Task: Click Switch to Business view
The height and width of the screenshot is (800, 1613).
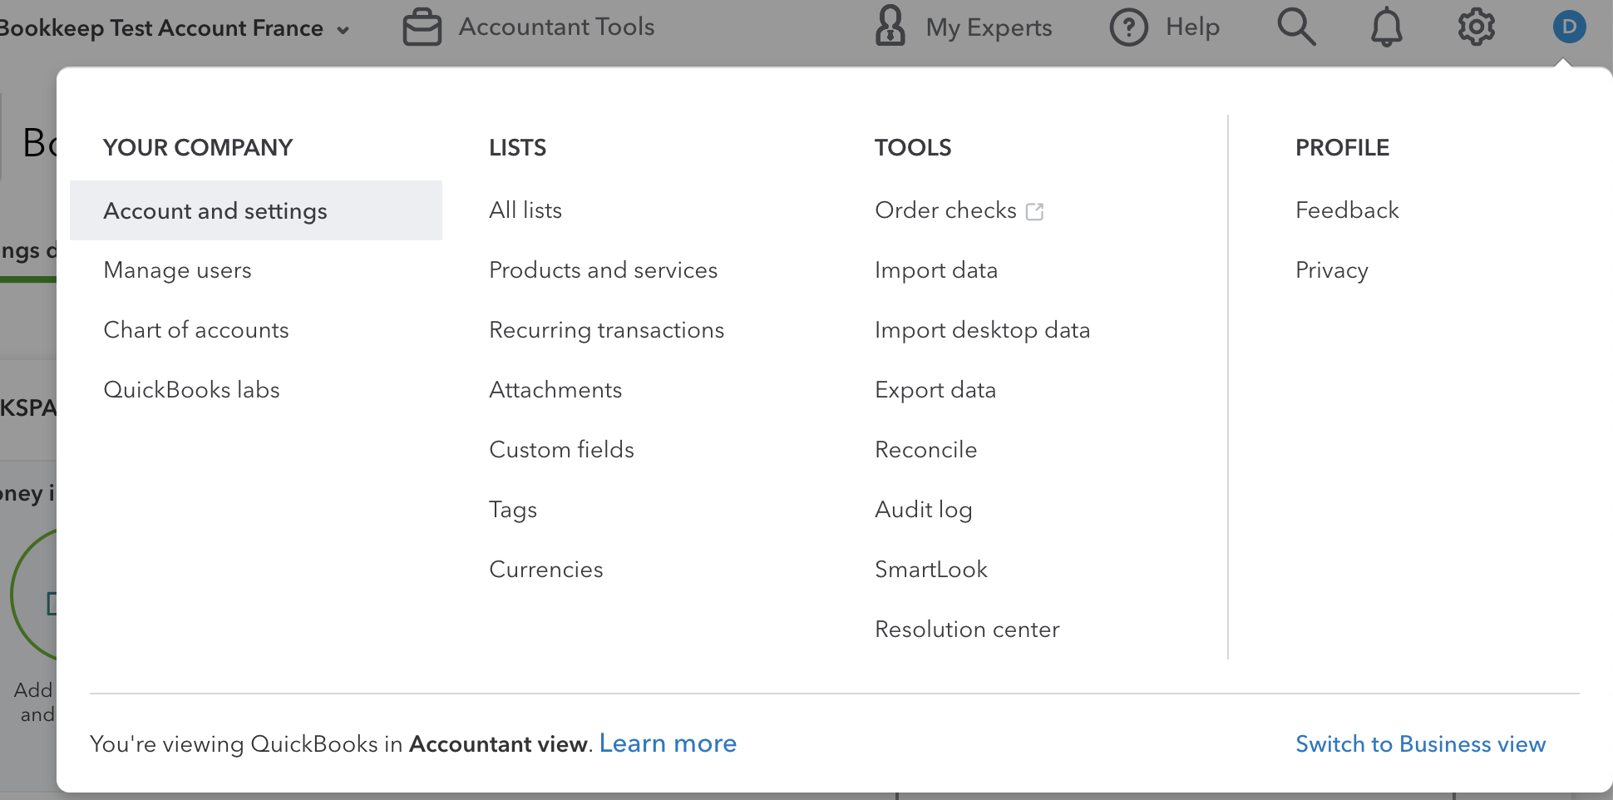Action: click(1420, 743)
